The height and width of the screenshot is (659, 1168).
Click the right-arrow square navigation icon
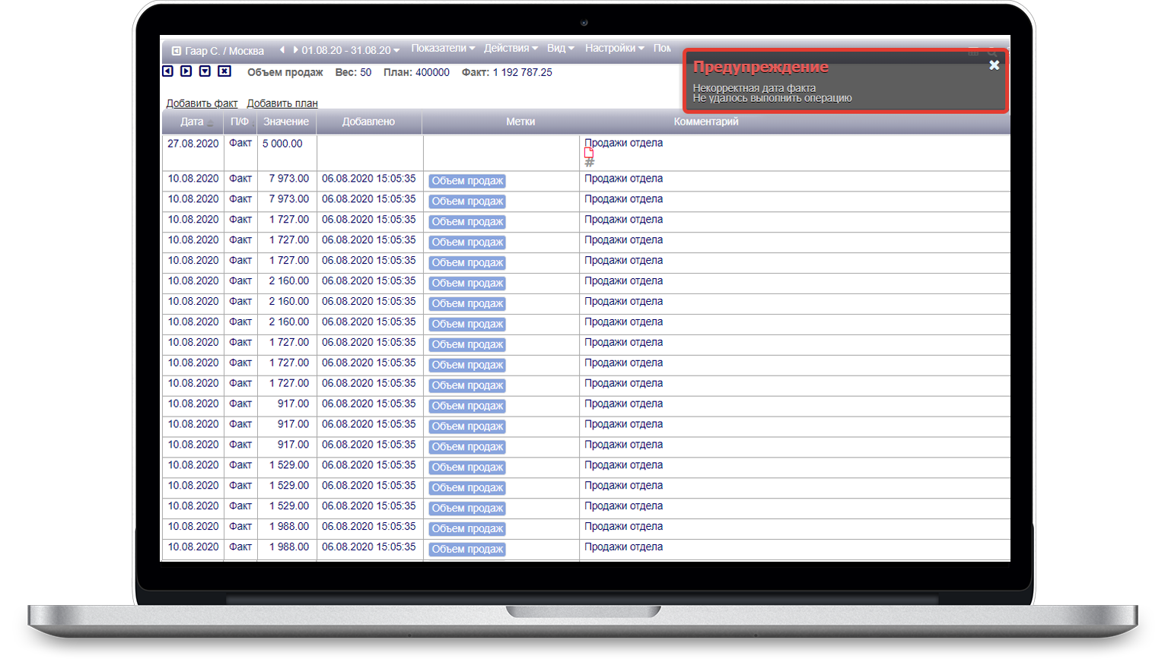click(186, 71)
